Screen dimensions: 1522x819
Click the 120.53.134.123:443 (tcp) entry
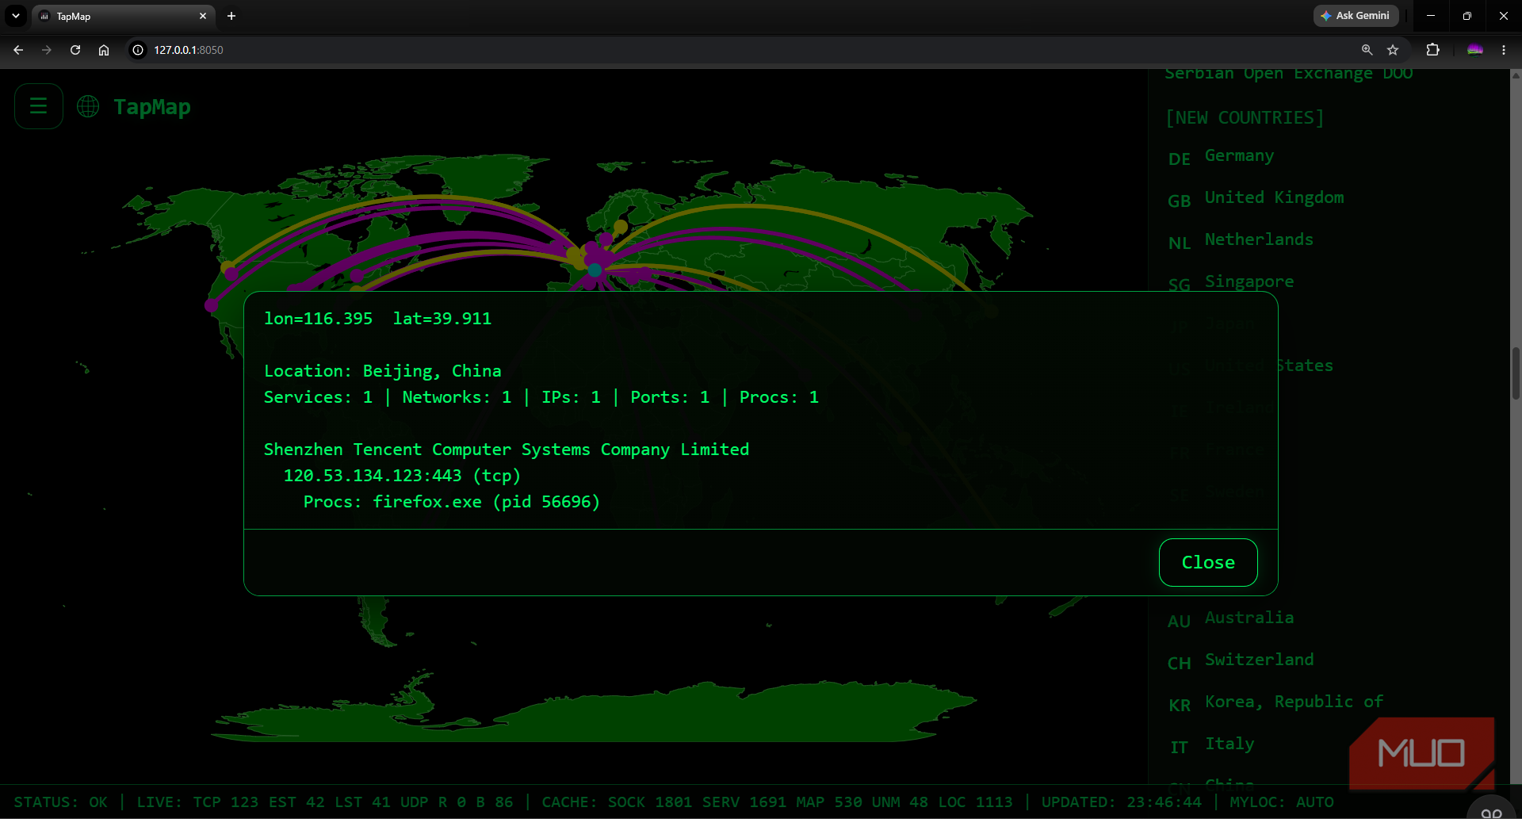tap(402, 476)
